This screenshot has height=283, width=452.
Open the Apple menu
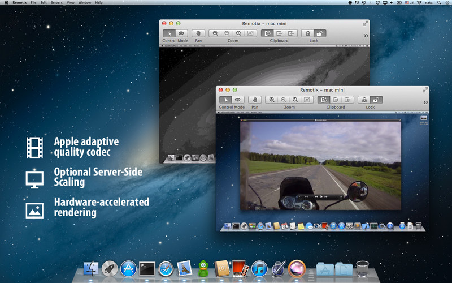(x=6, y=3)
